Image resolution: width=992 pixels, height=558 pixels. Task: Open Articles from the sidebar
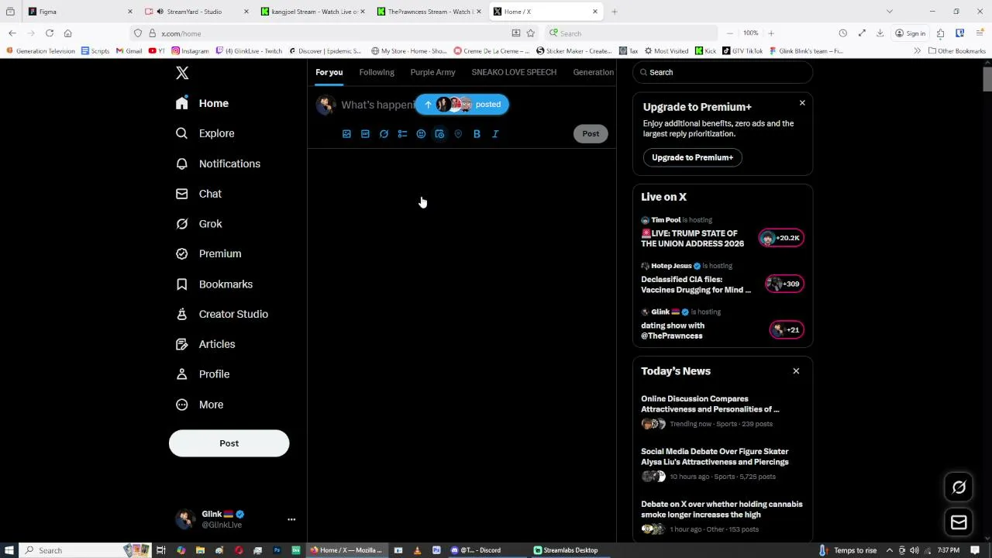[x=205, y=344]
